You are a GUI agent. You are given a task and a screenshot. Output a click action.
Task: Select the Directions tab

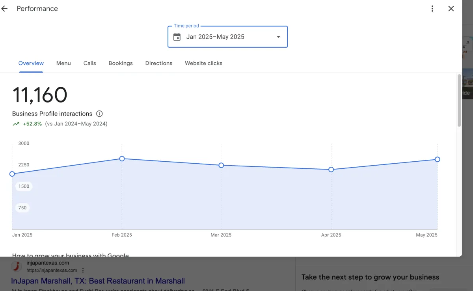coord(158,63)
